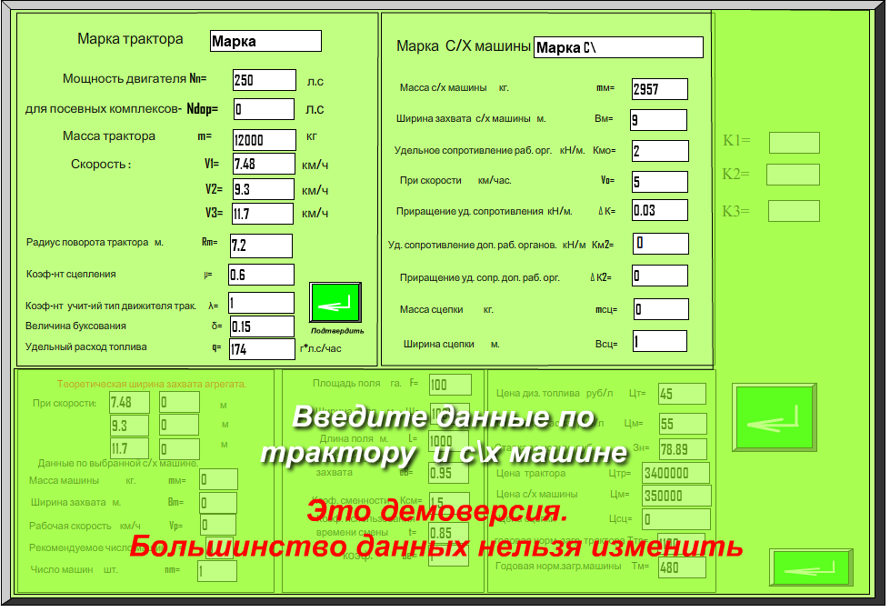Click the Марка С/Х машины name field

pos(618,47)
